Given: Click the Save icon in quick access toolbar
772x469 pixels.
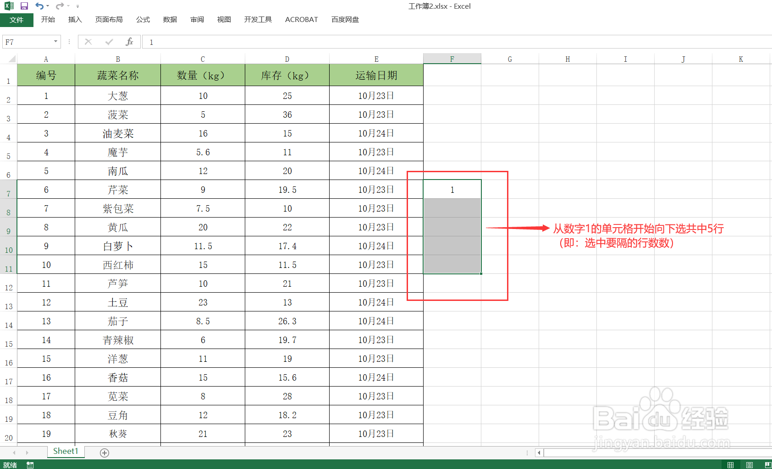Looking at the screenshot, I should point(24,6).
